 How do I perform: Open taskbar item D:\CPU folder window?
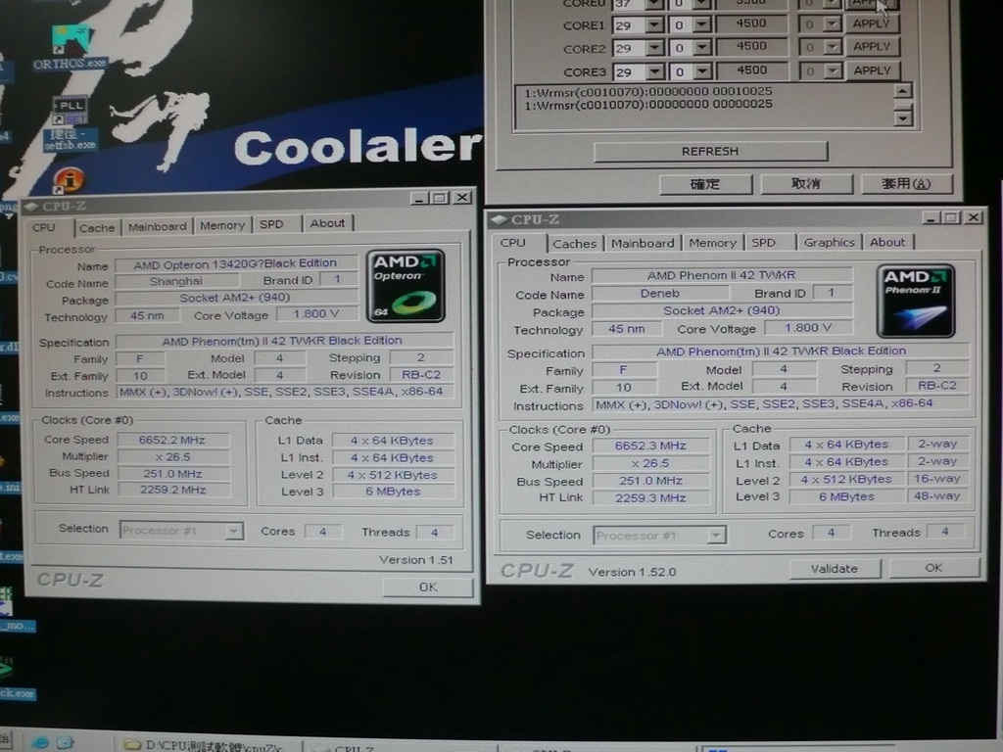point(210,744)
